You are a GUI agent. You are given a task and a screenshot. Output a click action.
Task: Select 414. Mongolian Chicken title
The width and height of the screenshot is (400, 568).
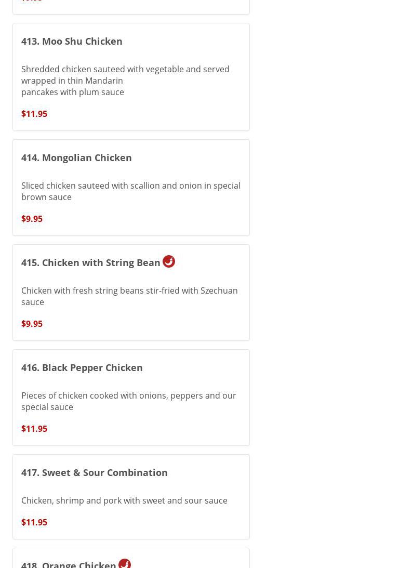click(76, 157)
